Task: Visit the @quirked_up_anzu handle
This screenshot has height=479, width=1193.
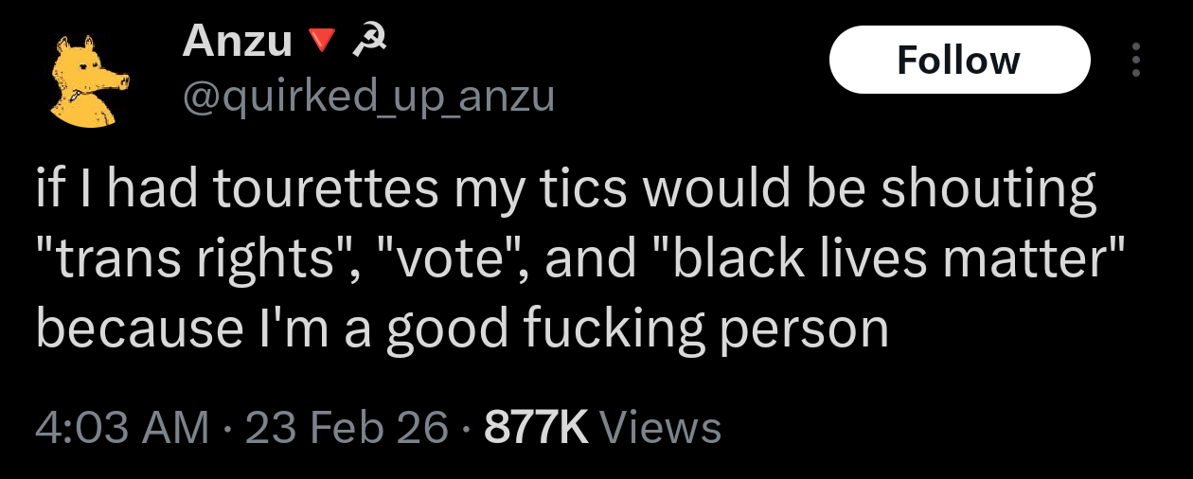Action: click(367, 95)
